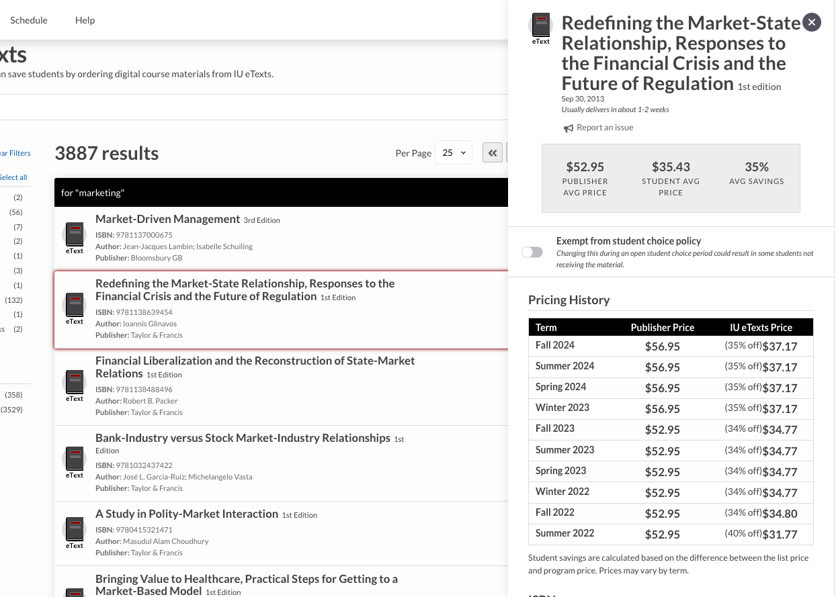Click the IU eTexts Price column header

tap(761, 328)
